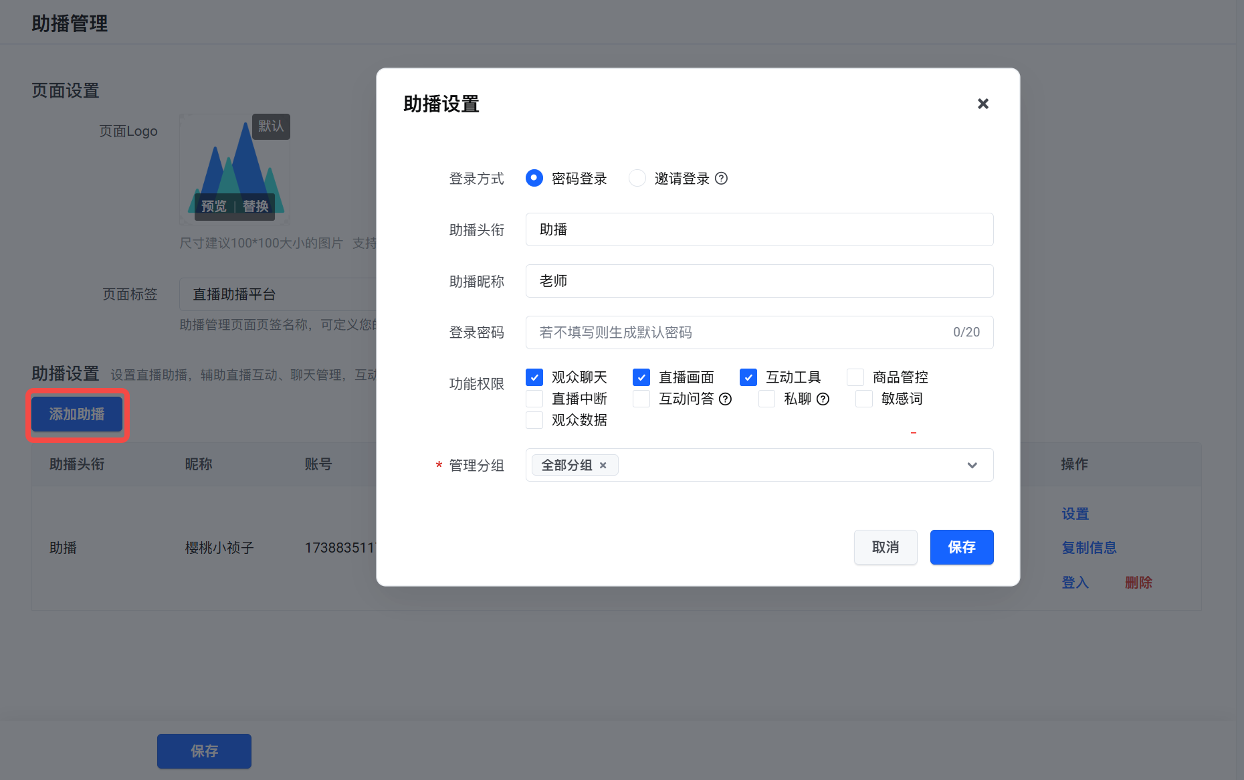Image resolution: width=1244 pixels, height=780 pixels.
Task: Check the 观众数据 permission box
Action: [x=534, y=420]
